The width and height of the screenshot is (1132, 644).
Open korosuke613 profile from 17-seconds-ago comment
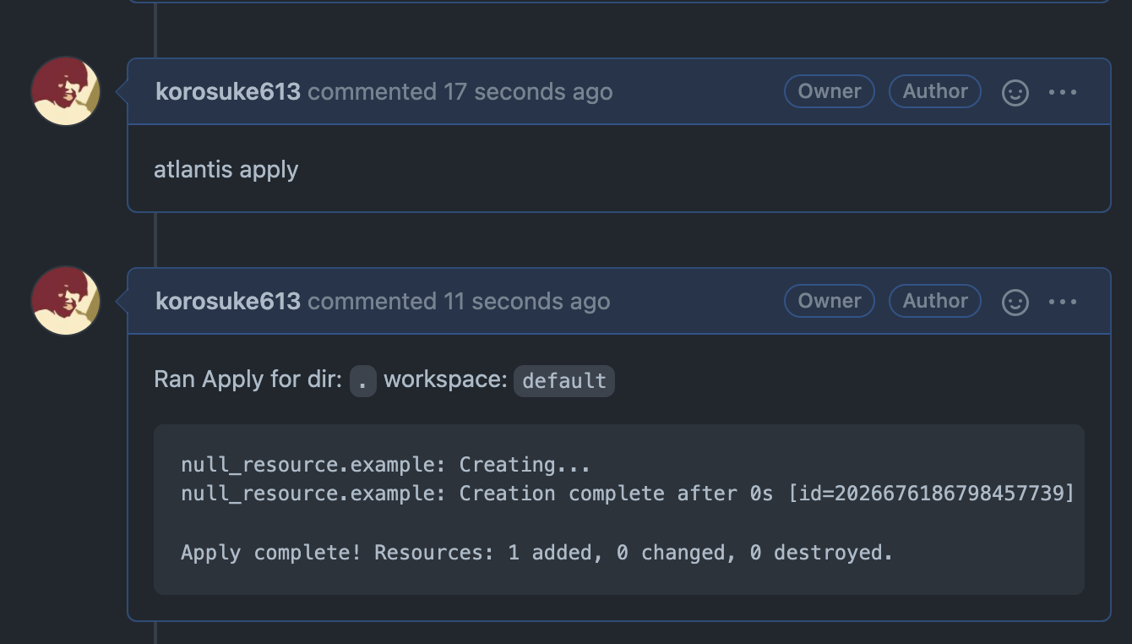click(x=228, y=92)
